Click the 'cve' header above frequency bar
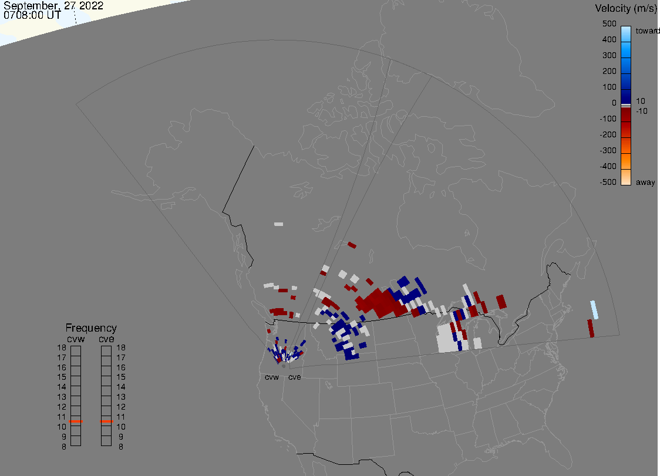 (106, 339)
